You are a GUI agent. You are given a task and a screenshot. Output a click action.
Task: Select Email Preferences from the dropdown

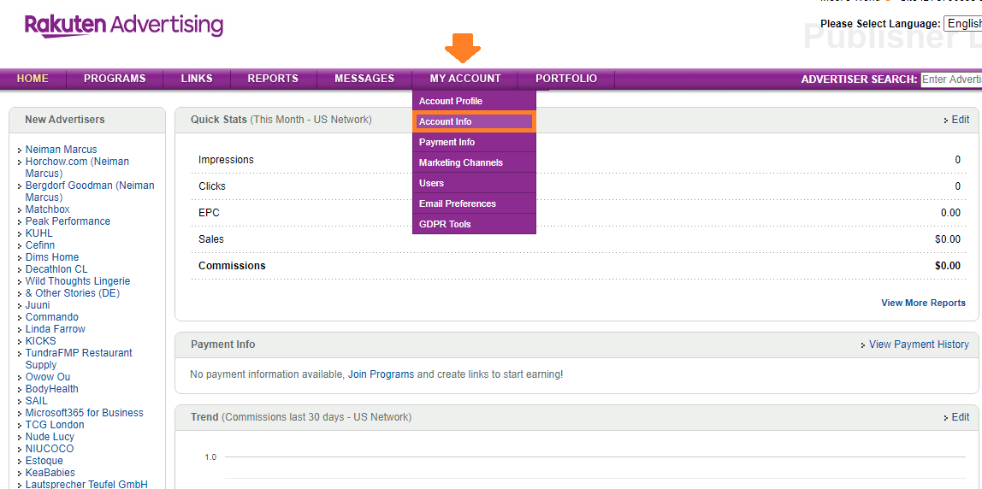pos(474,203)
